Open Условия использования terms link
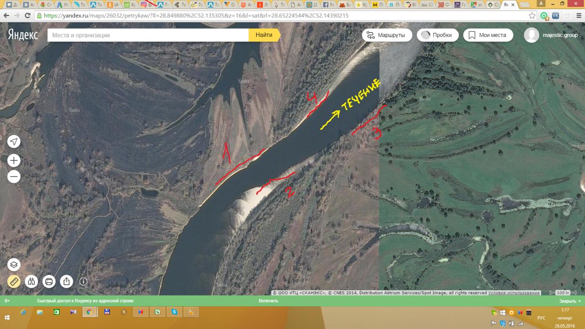Image resolution: width=585 pixels, height=329 pixels. click(x=514, y=293)
